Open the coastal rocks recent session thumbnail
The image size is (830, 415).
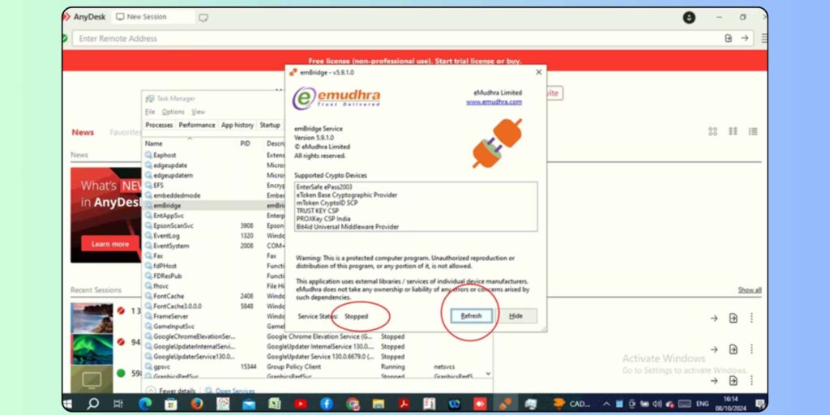92,318
